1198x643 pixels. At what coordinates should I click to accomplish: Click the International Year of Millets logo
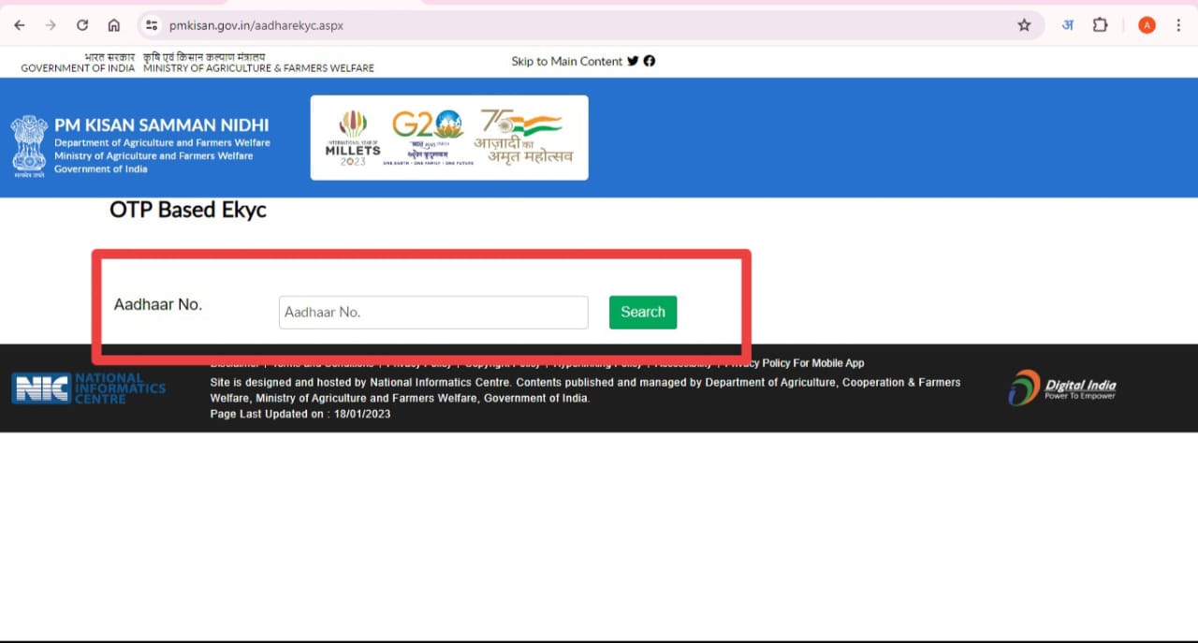click(x=353, y=138)
